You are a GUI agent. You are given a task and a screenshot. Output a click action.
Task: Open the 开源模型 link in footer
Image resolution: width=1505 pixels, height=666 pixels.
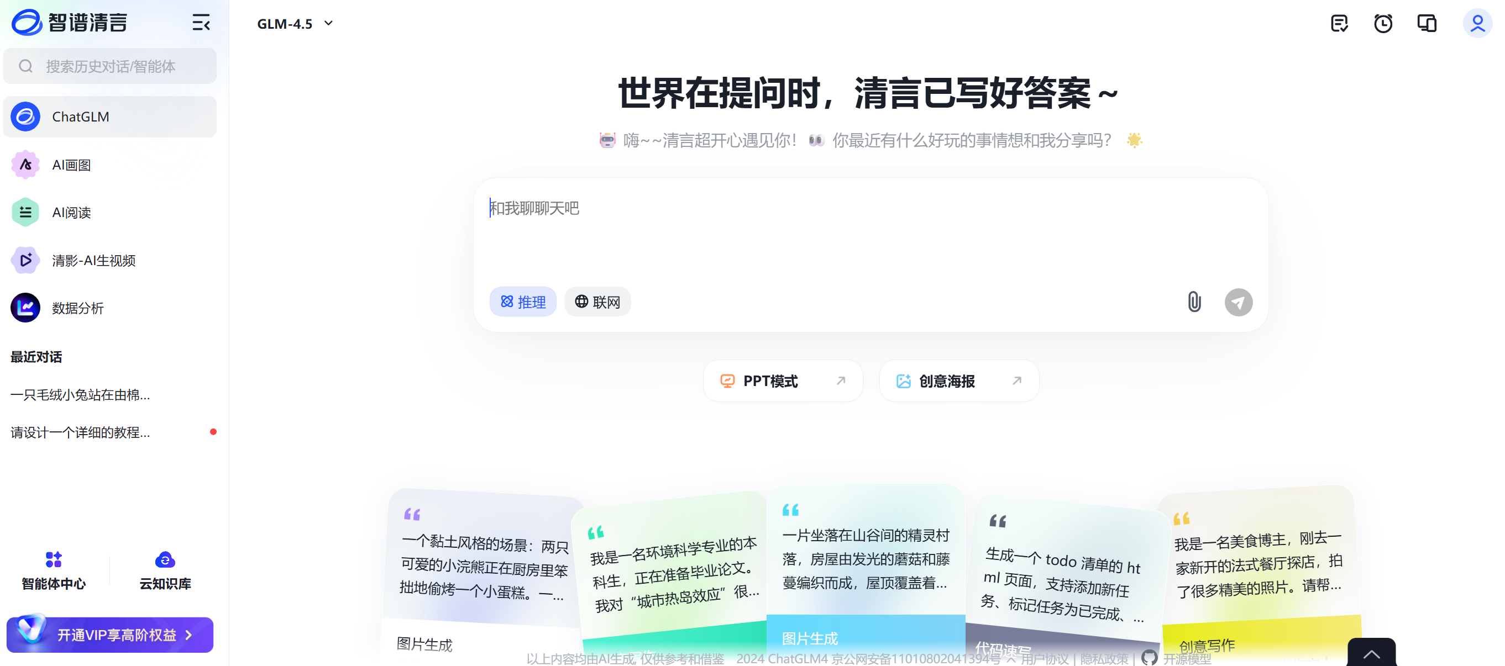click(x=1187, y=659)
